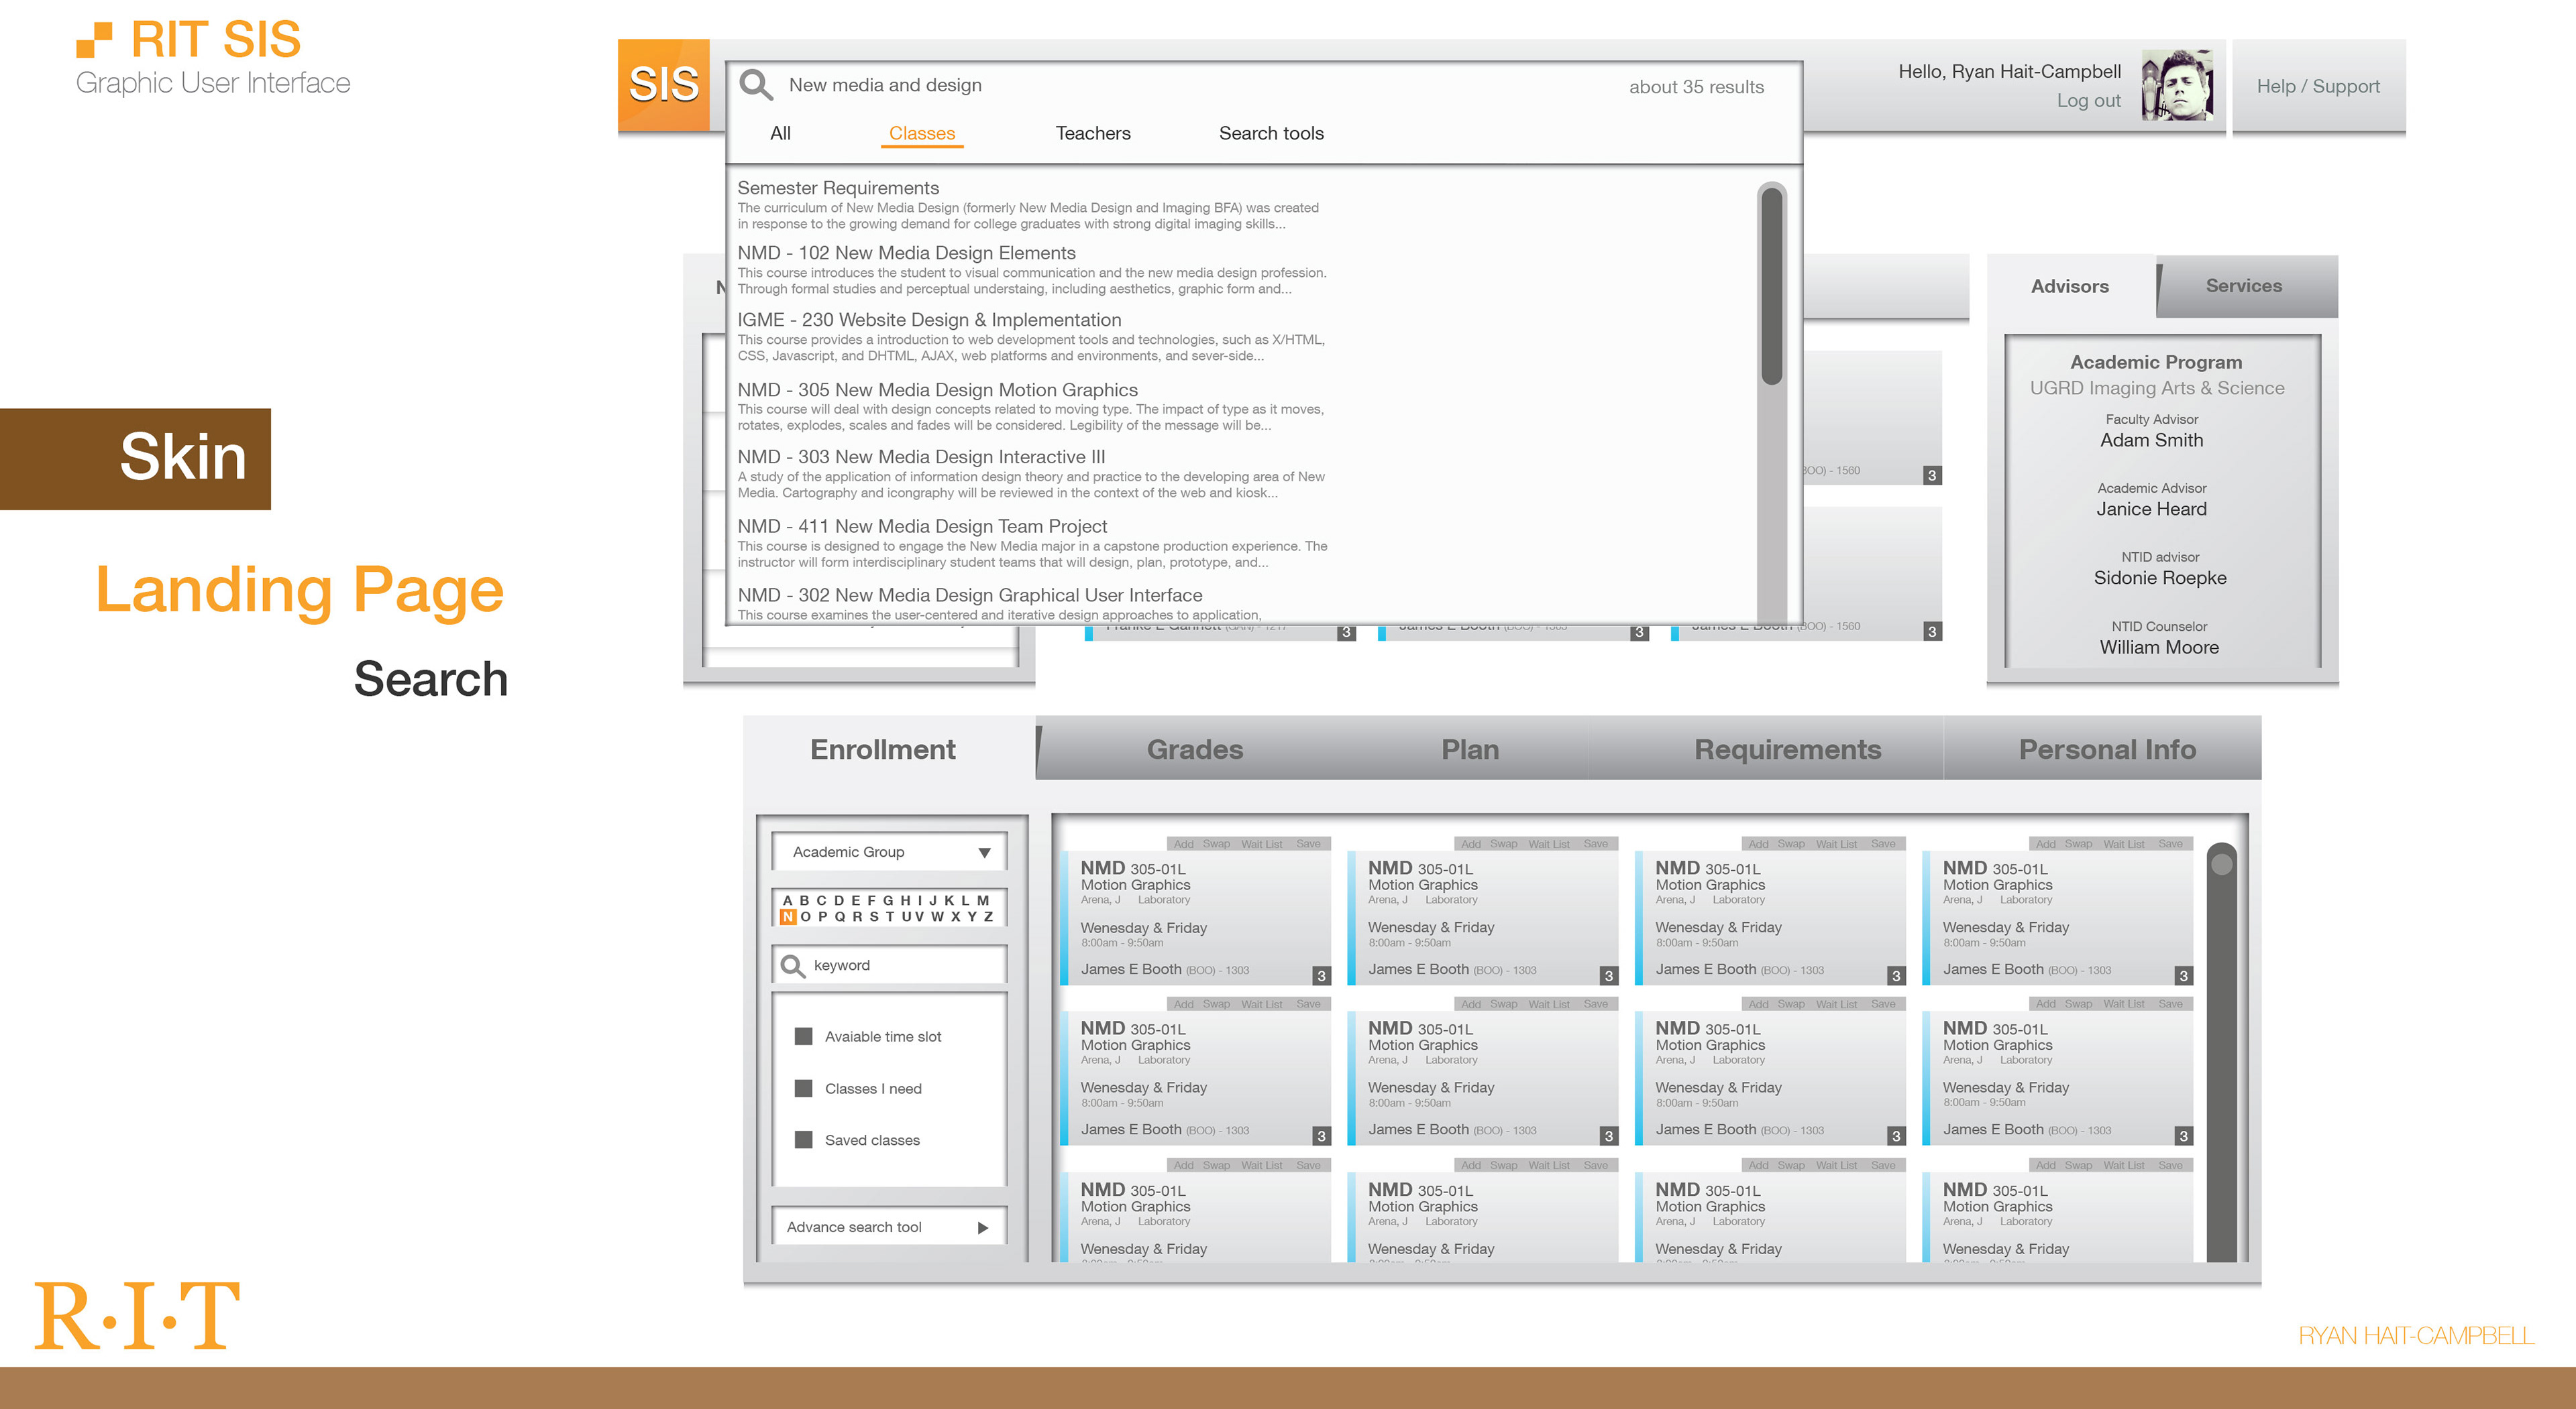Switch to the Grades tab

point(1194,749)
